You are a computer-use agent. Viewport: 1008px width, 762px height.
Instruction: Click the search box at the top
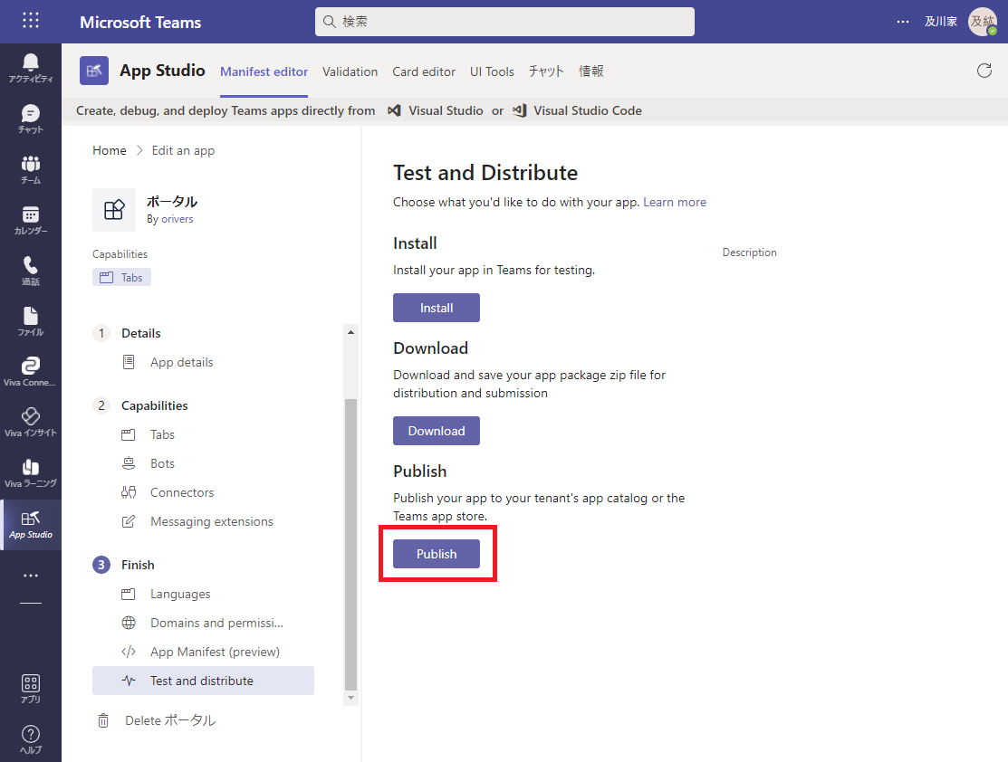(x=504, y=22)
